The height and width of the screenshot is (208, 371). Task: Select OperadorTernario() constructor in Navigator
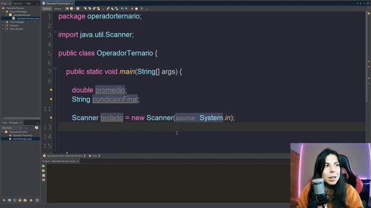click(22, 135)
